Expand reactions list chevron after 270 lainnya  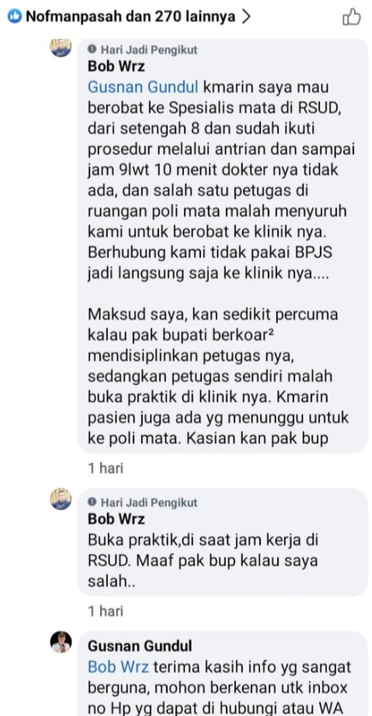[x=245, y=17]
